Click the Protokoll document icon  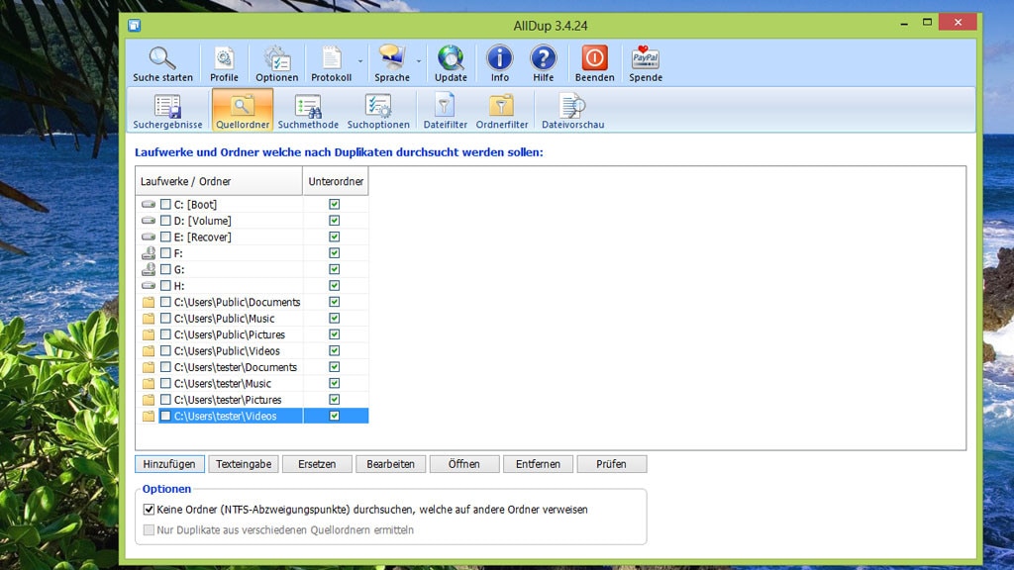[x=331, y=58]
